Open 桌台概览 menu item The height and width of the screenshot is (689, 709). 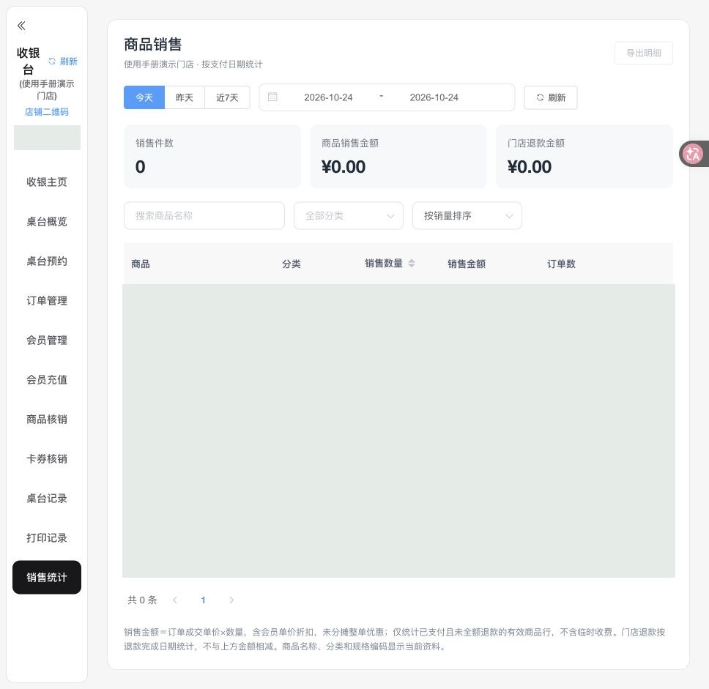point(47,222)
